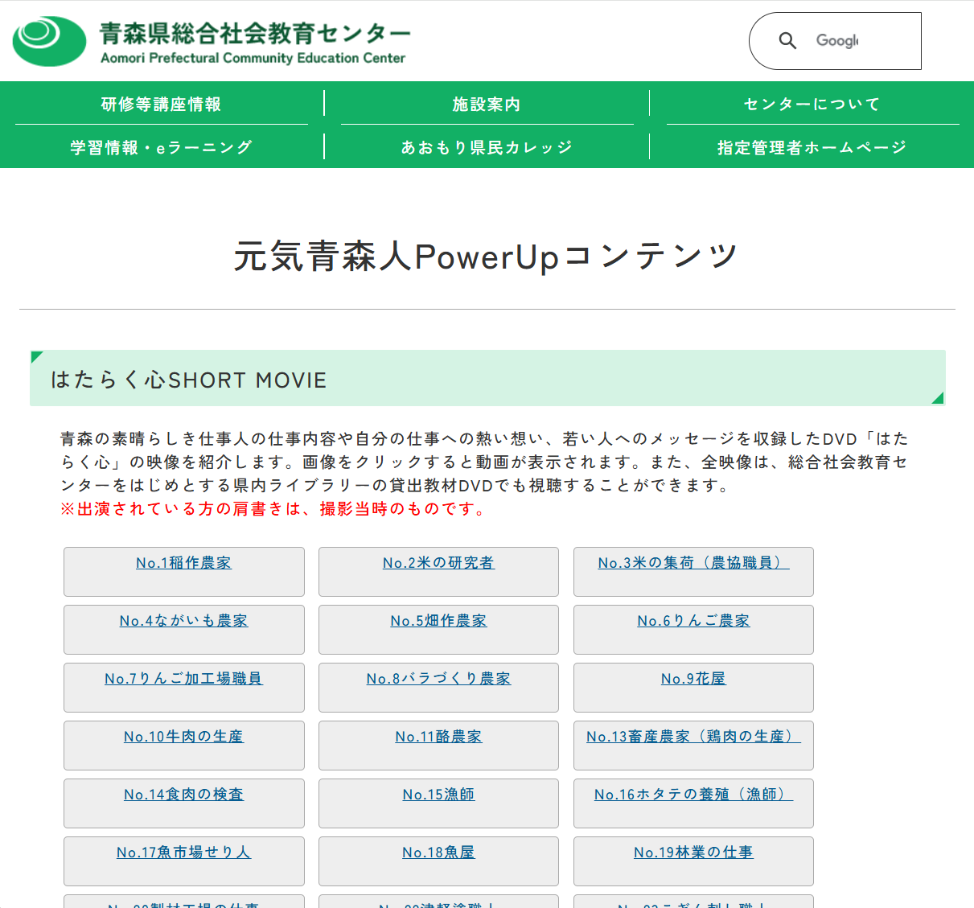The height and width of the screenshot is (908, 974).
Task: Open the No.19 林業の仕事 link
Action: [x=692, y=853]
